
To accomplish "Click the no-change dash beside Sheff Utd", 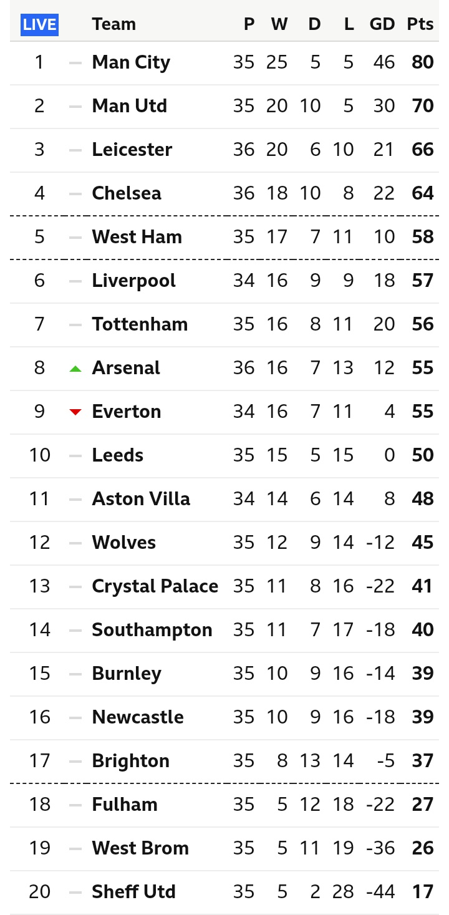I will click(x=75, y=893).
